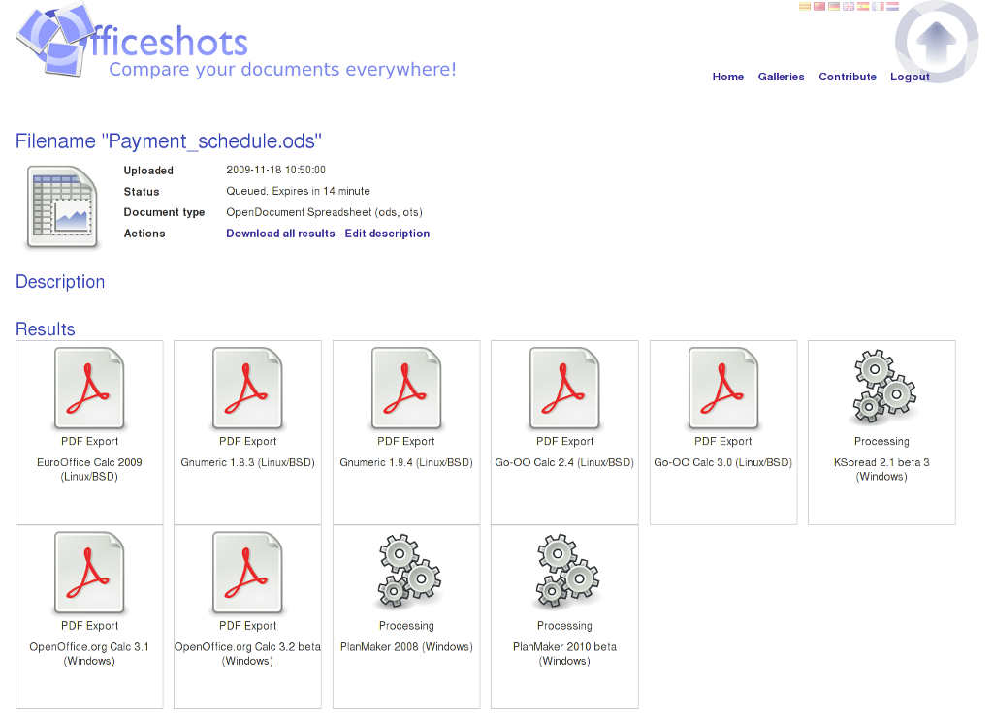Open the Galleries menu item

pos(781,77)
